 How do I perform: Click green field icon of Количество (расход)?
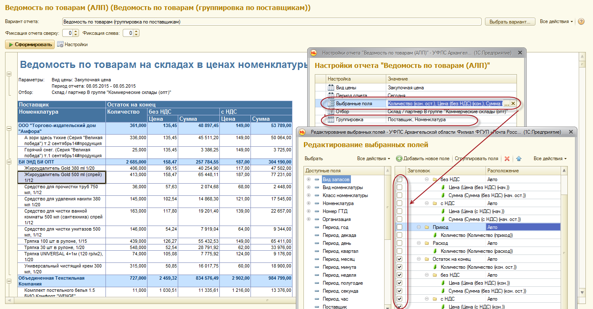[x=435, y=251]
